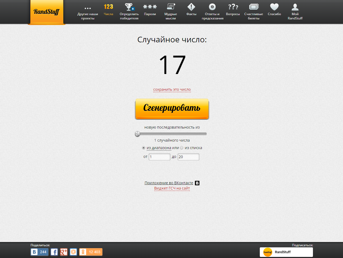This screenshot has height=258, width=343.
Task: Select the 'из списка' radio button
Action: click(182, 148)
